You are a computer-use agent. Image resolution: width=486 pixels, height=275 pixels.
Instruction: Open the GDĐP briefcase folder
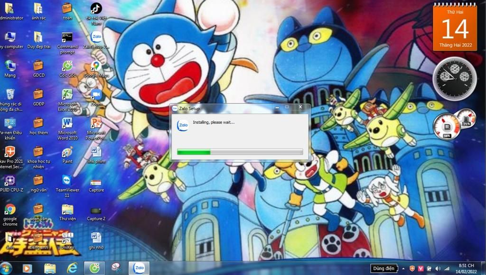[38, 98]
